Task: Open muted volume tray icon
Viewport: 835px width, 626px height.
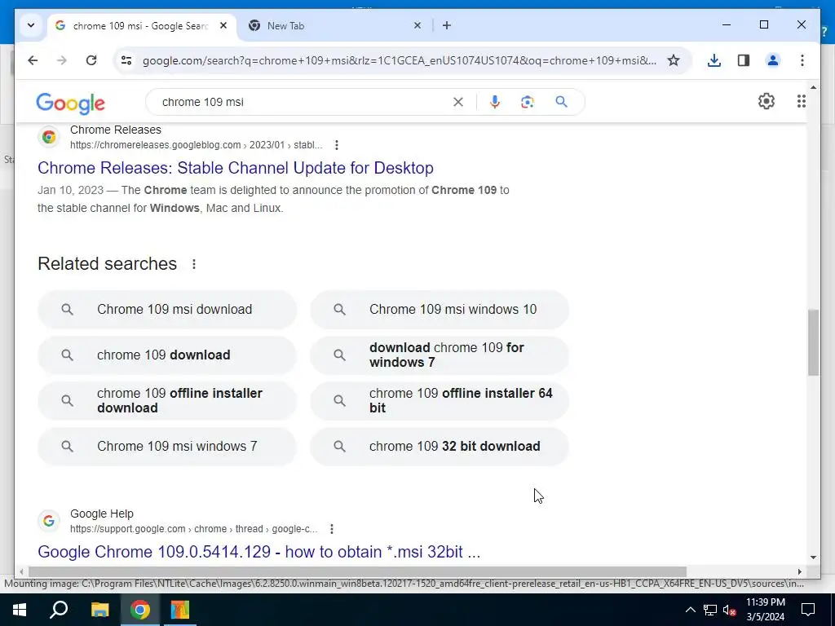Action: click(730, 610)
